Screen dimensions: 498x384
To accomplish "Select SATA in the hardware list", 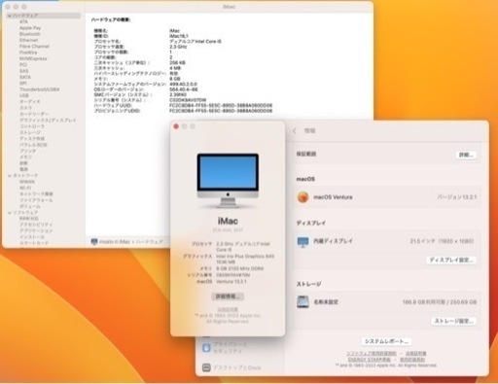I will 25,77.
